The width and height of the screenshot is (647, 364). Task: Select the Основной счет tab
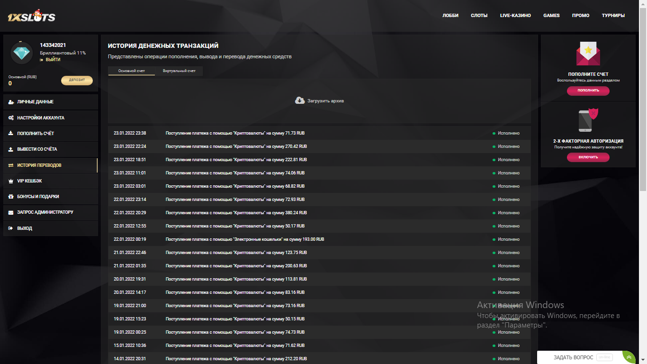pyautogui.click(x=131, y=71)
